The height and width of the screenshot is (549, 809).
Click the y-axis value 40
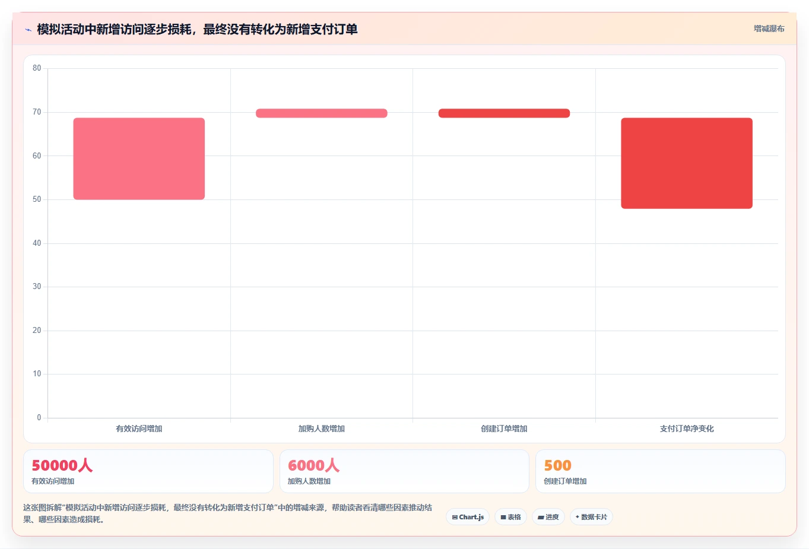click(37, 243)
